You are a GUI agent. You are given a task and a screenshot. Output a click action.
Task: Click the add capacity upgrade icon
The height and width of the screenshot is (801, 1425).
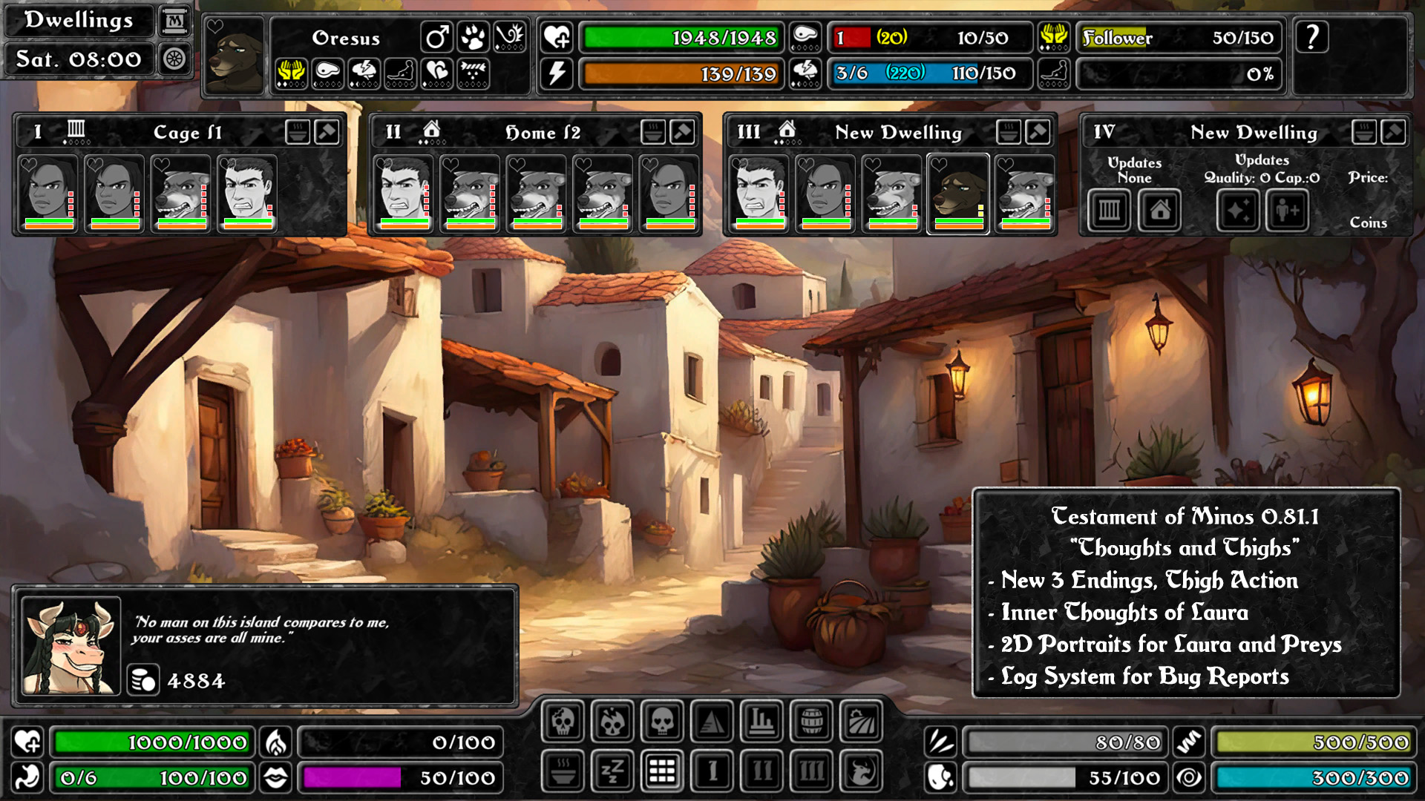tap(1287, 211)
